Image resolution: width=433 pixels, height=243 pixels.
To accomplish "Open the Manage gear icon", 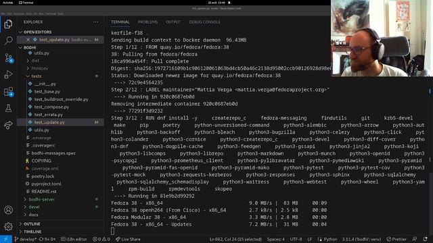I will click(x=8, y=227).
